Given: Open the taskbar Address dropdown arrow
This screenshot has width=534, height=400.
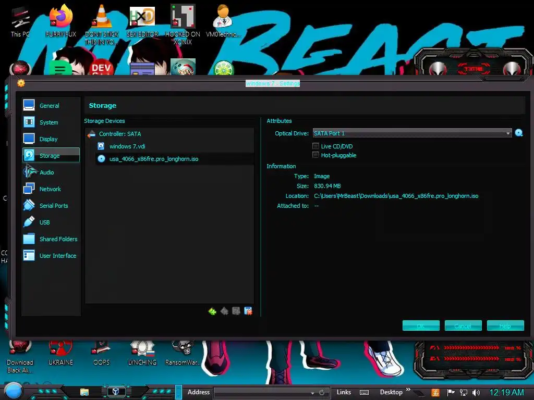Looking at the screenshot, I should click(x=312, y=393).
